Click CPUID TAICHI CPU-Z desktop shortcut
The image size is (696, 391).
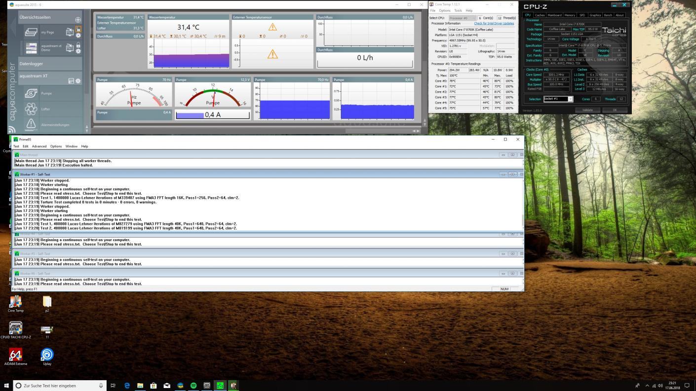click(16, 330)
